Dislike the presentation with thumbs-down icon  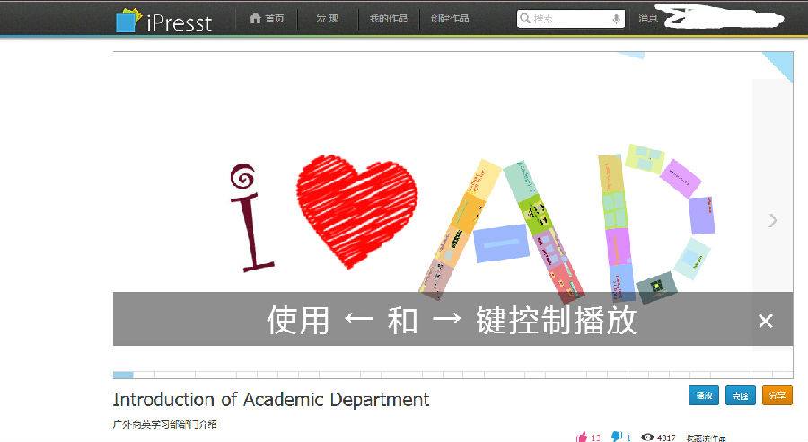[617, 438]
